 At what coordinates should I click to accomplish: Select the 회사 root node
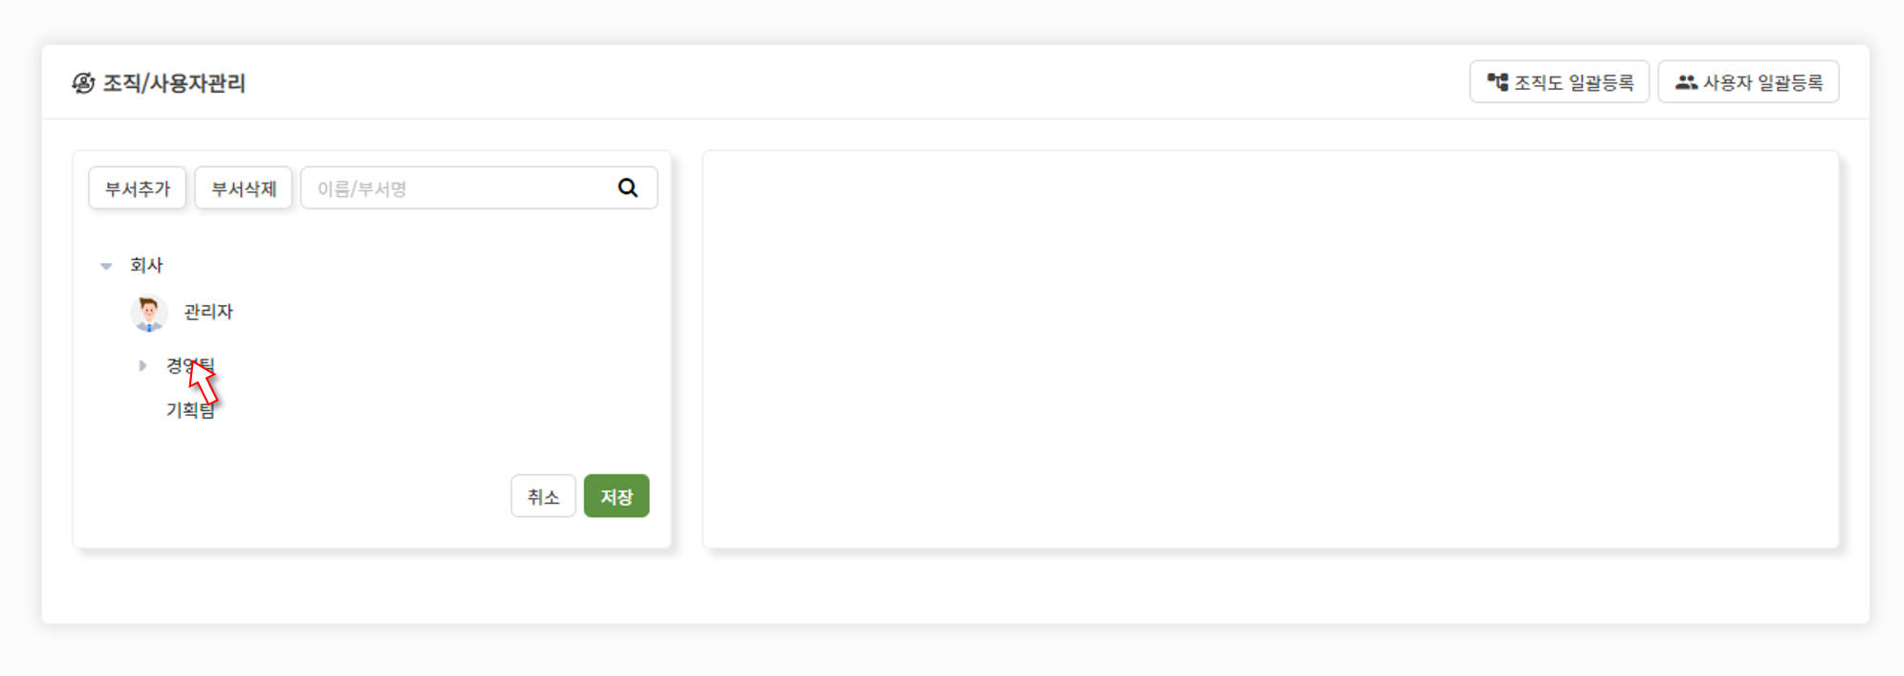click(x=146, y=265)
